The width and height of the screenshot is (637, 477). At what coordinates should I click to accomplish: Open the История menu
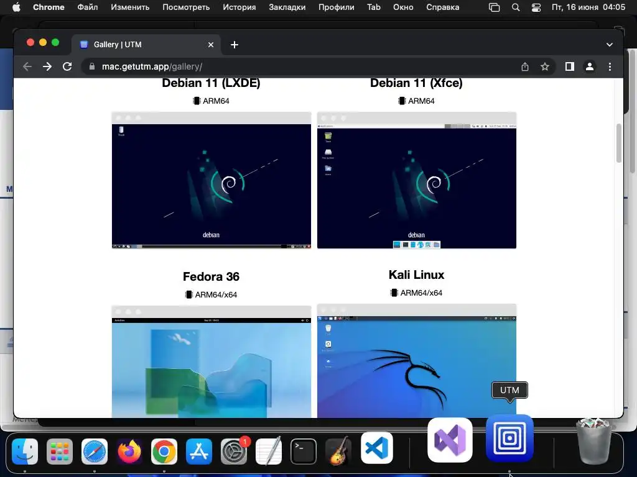[239, 7]
